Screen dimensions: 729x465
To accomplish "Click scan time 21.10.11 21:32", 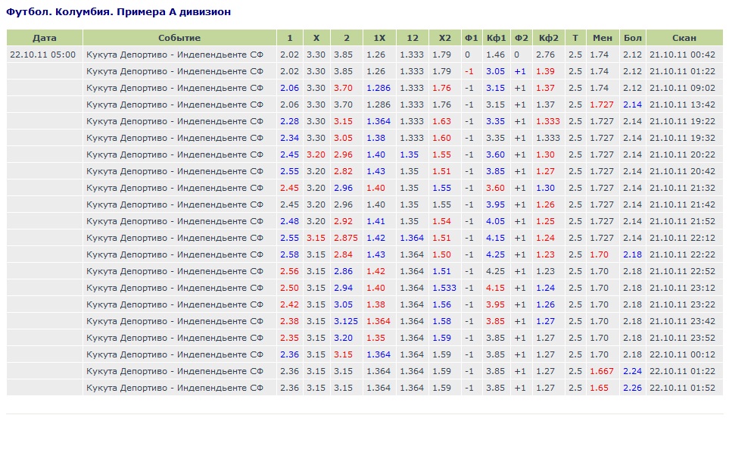I will 683,188.
